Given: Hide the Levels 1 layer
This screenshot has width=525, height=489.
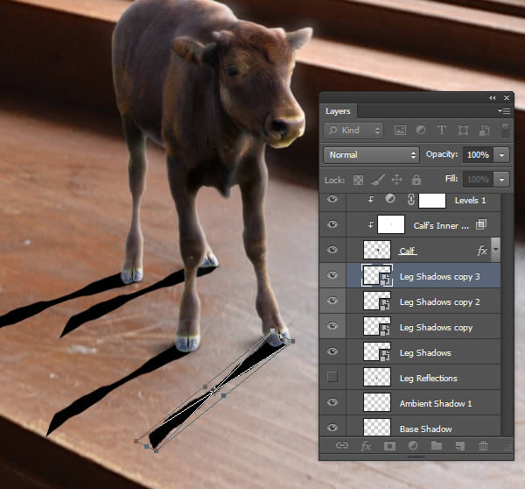Looking at the screenshot, I should click(x=332, y=199).
